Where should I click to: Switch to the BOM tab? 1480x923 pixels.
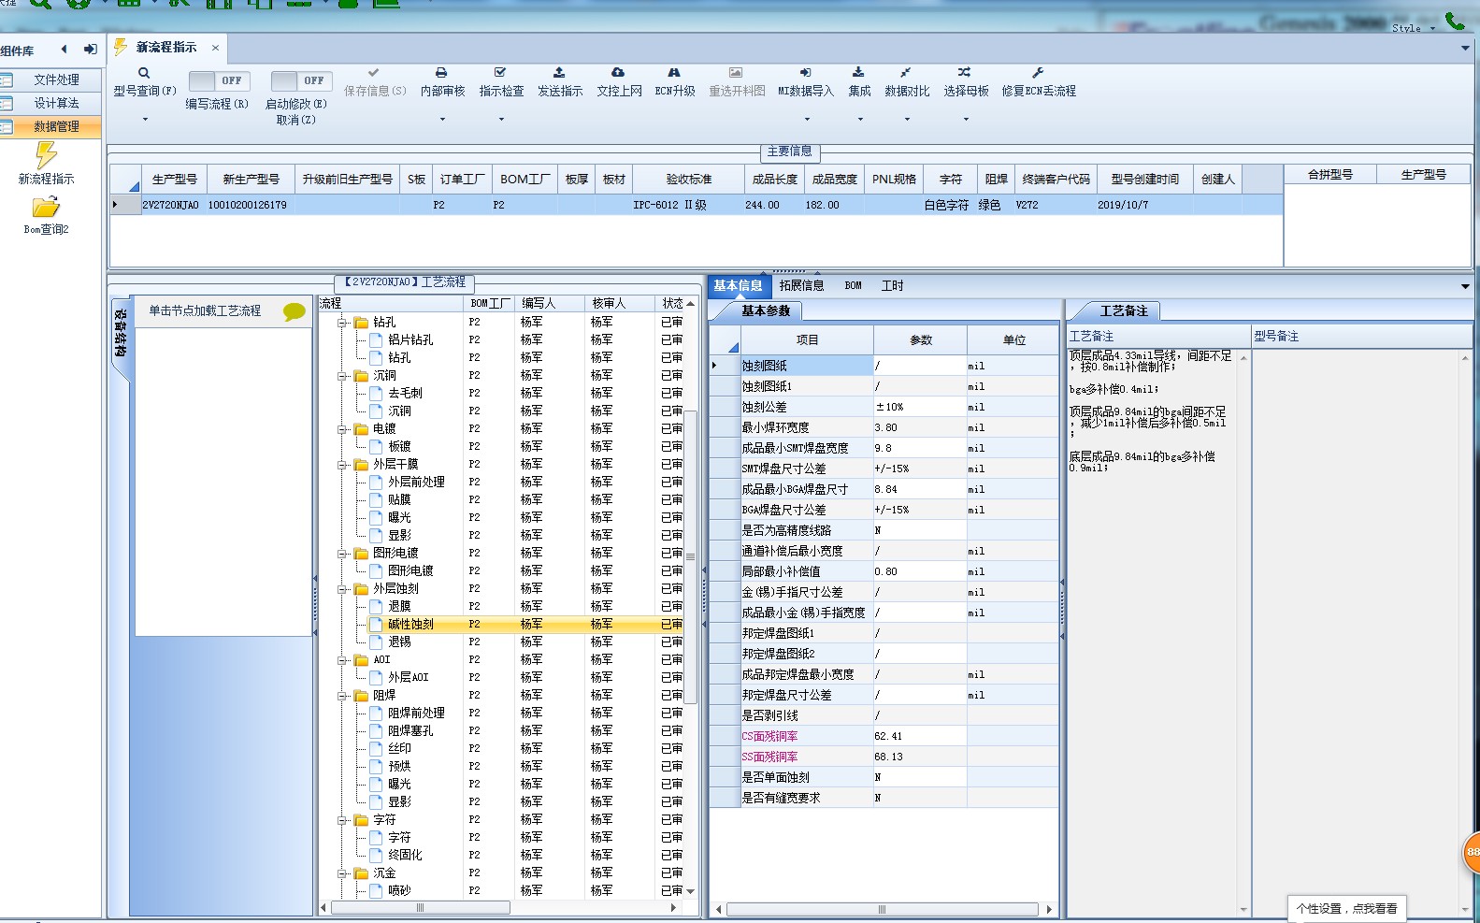tap(853, 286)
